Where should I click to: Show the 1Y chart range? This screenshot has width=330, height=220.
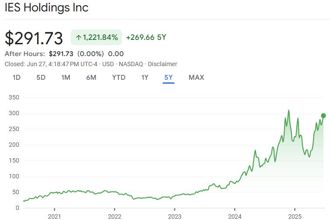click(x=145, y=78)
